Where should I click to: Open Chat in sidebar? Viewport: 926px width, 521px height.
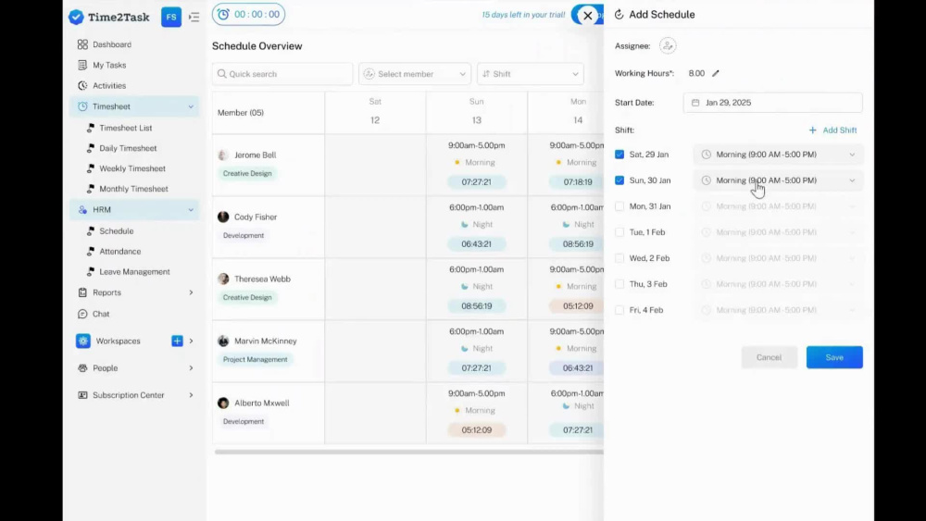click(x=101, y=314)
